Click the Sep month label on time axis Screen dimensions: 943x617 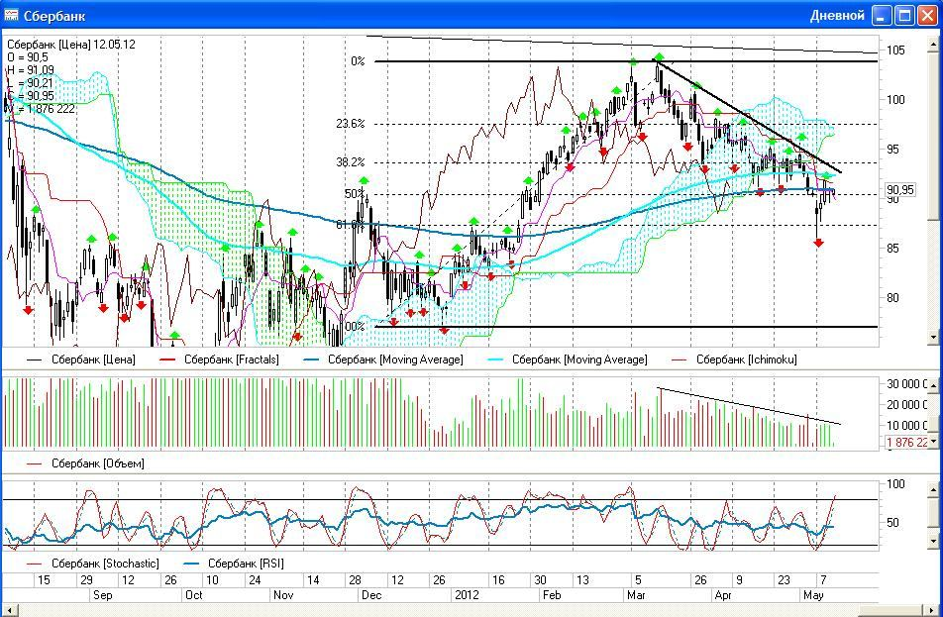coord(103,595)
